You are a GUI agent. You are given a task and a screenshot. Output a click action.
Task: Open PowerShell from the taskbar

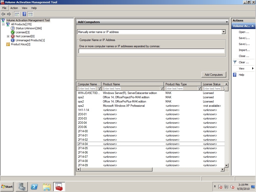click(34, 187)
